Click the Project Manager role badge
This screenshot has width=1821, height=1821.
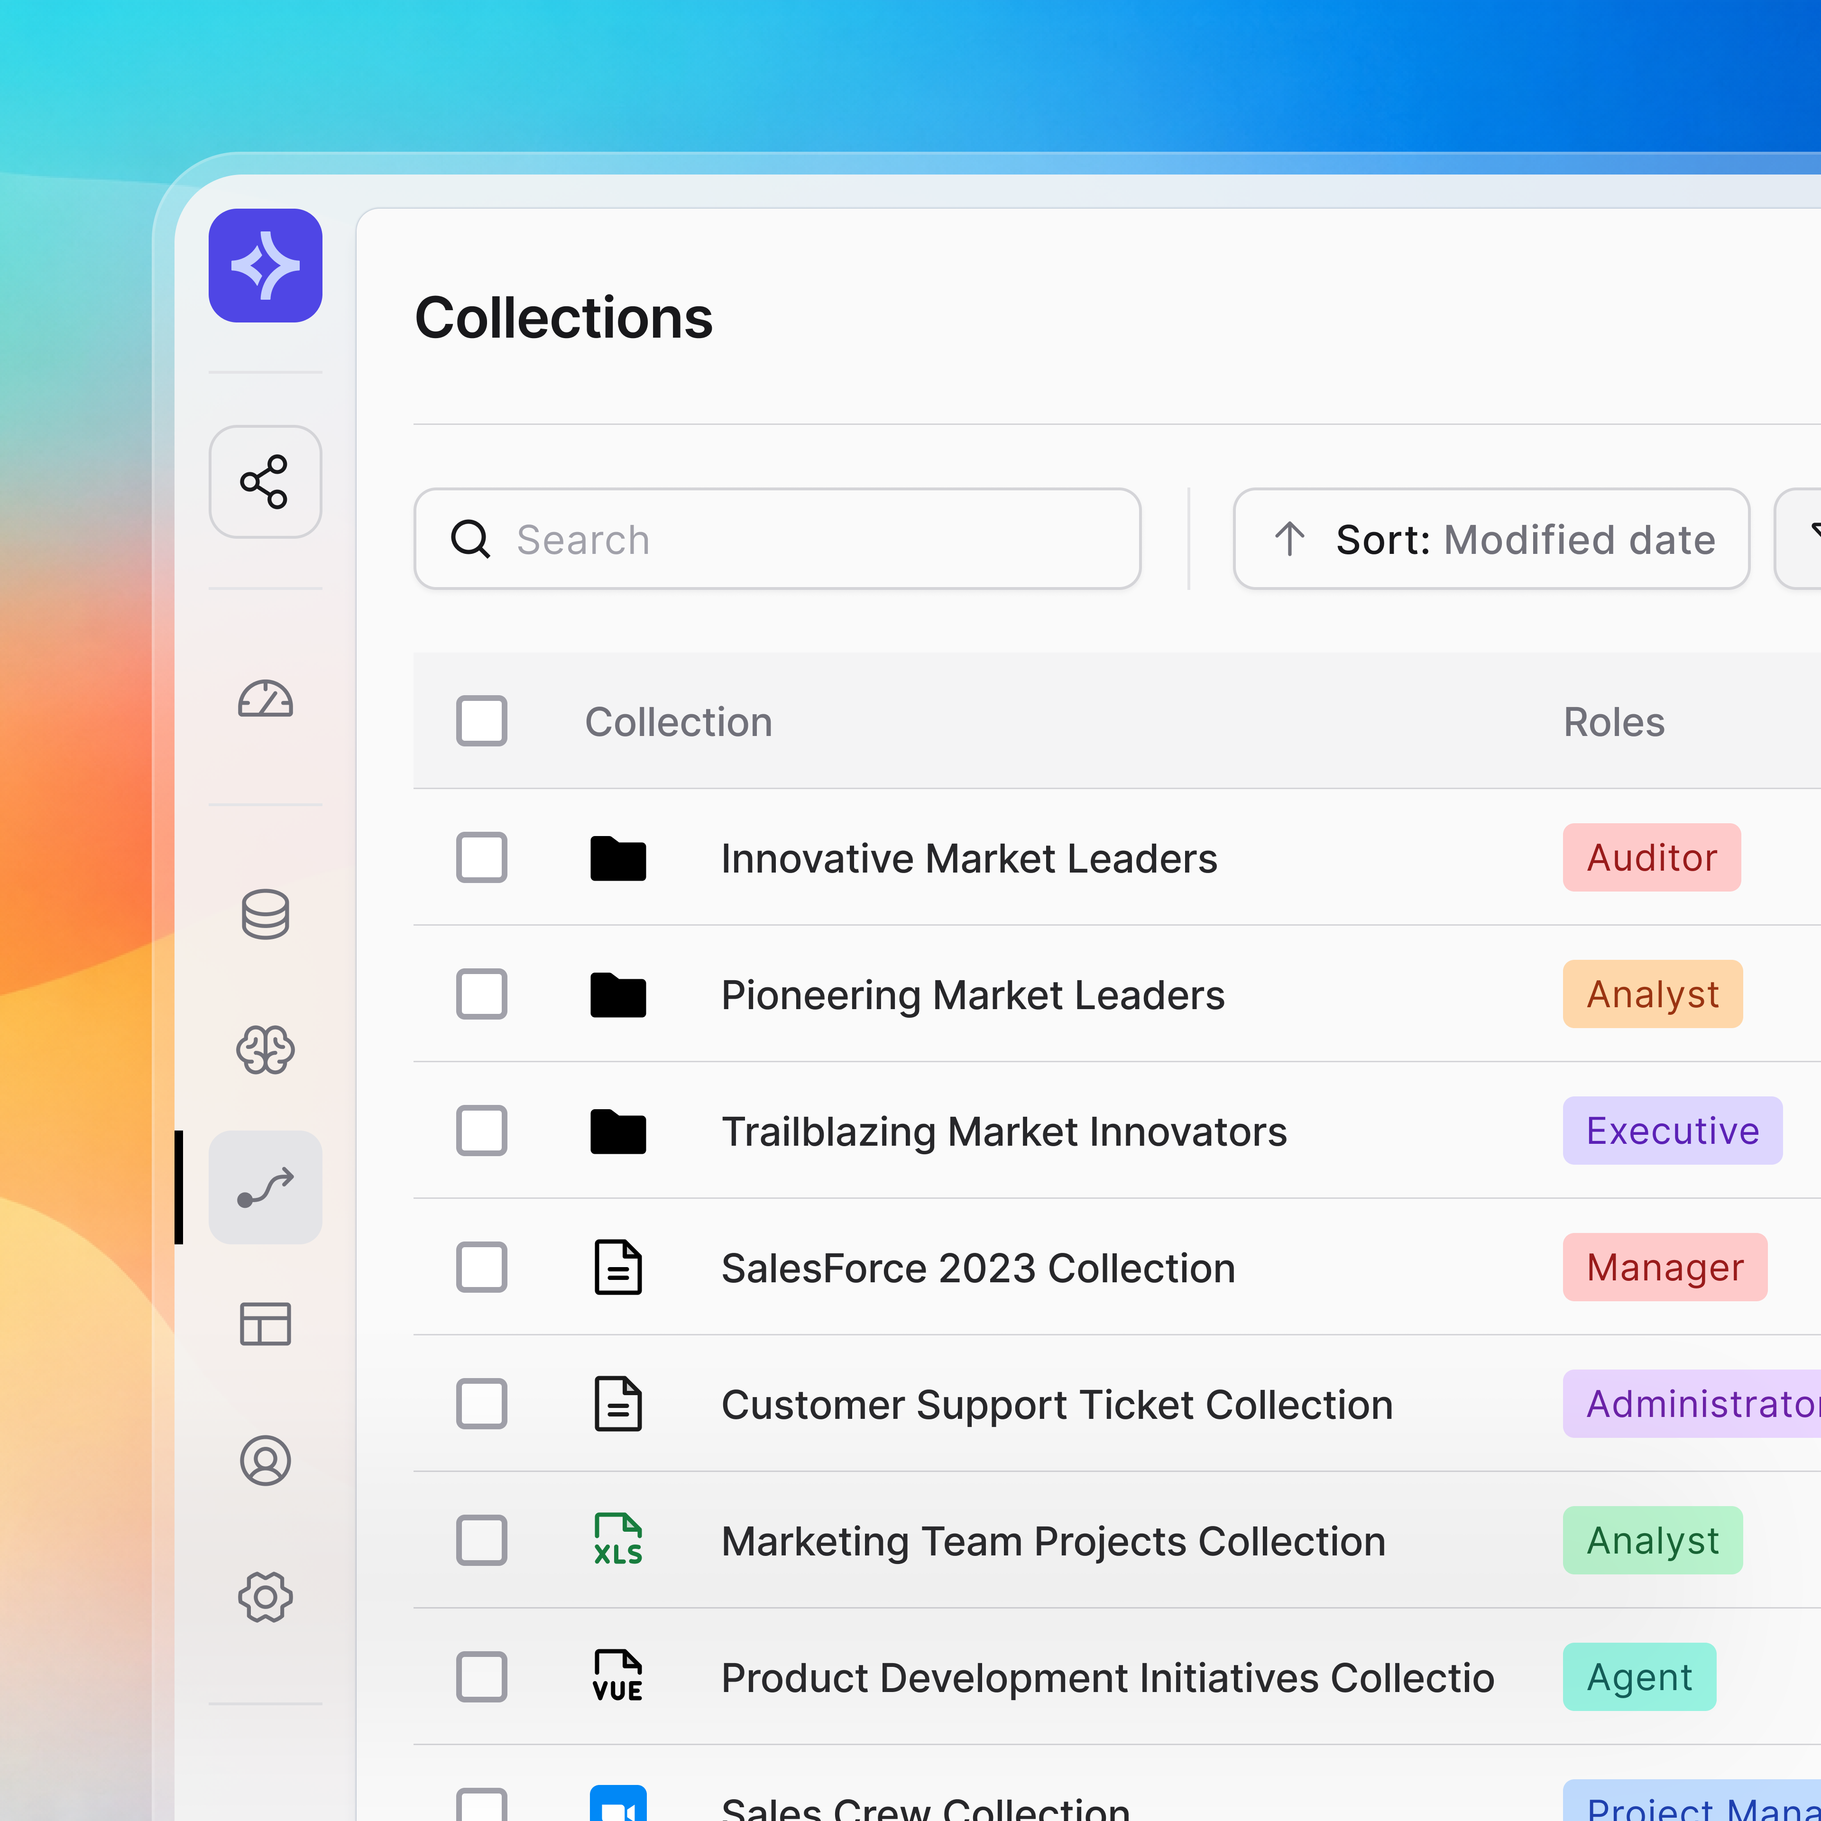1692,1801
